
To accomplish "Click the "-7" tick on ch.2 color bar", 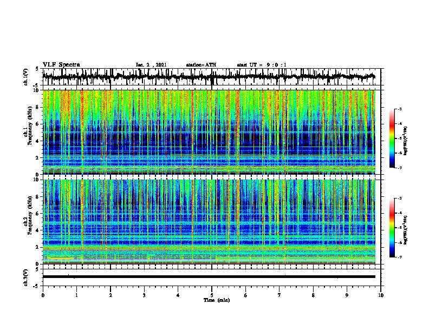I will [400, 257].
